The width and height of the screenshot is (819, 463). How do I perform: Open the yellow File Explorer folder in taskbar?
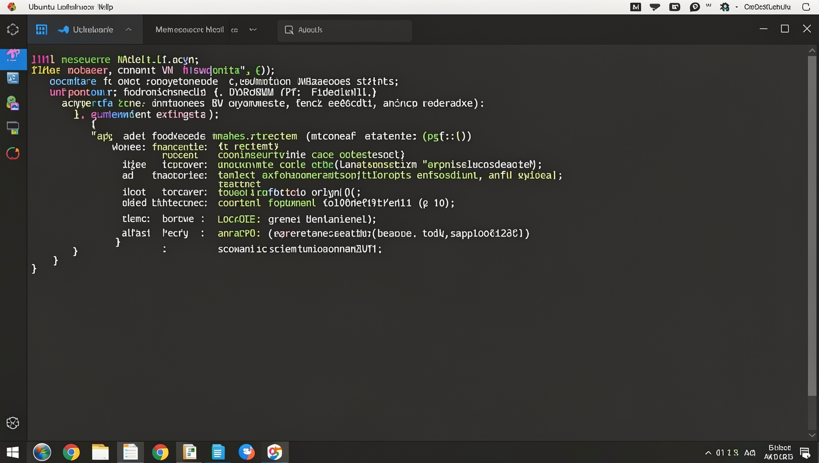point(100,452)
